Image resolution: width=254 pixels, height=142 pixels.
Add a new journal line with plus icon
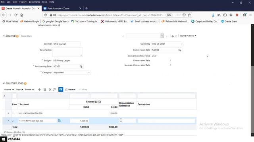click(39, 90)
